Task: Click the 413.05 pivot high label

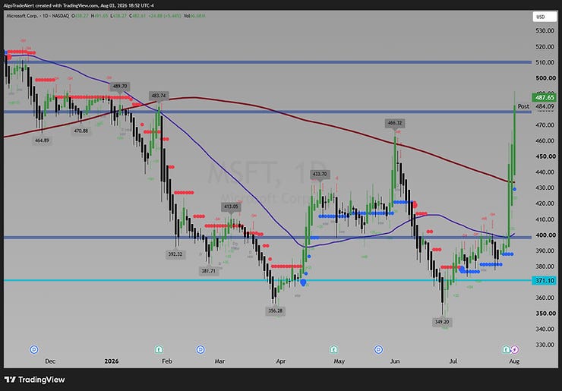Action: 231,207
